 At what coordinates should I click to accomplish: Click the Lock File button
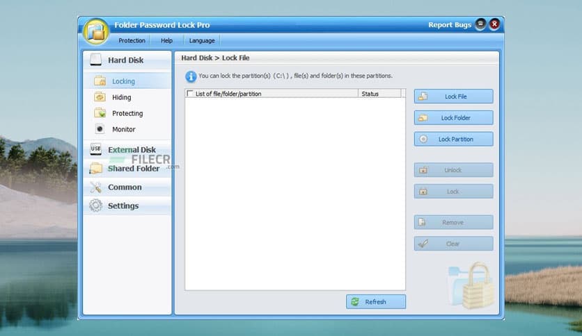pyautogui.click(x=454, y=96)
